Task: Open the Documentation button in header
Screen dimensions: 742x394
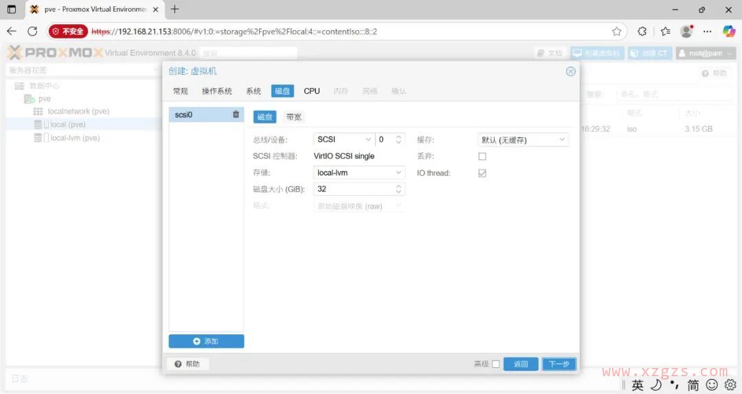Action: pos(550,53)
